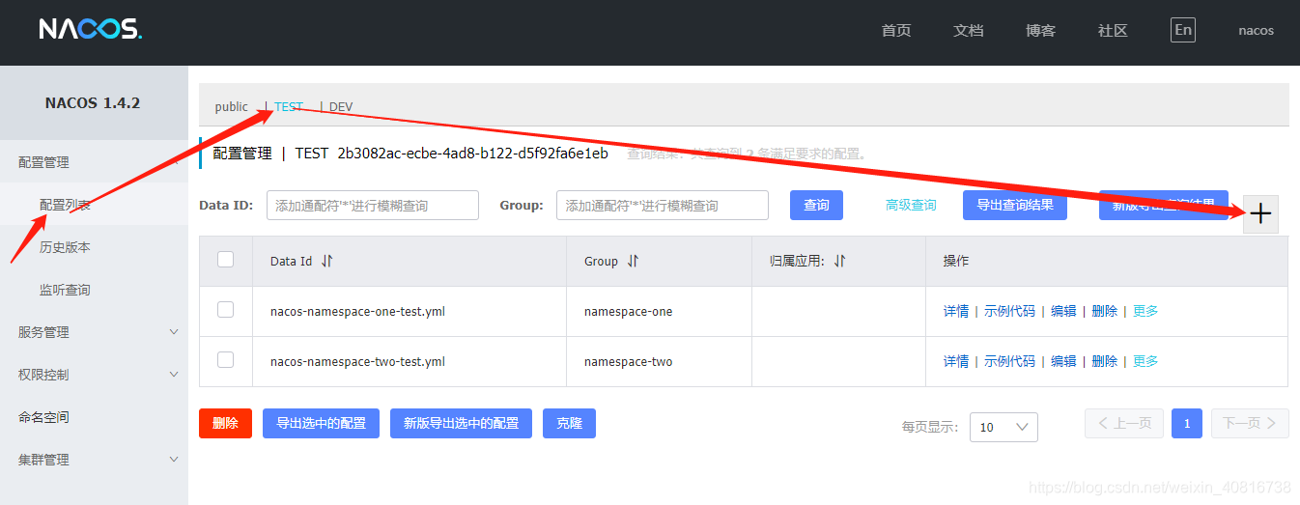This screenshot has width=1300, height=505.
Task: Open the nacos user menu
Action: tap(1257, 30)
